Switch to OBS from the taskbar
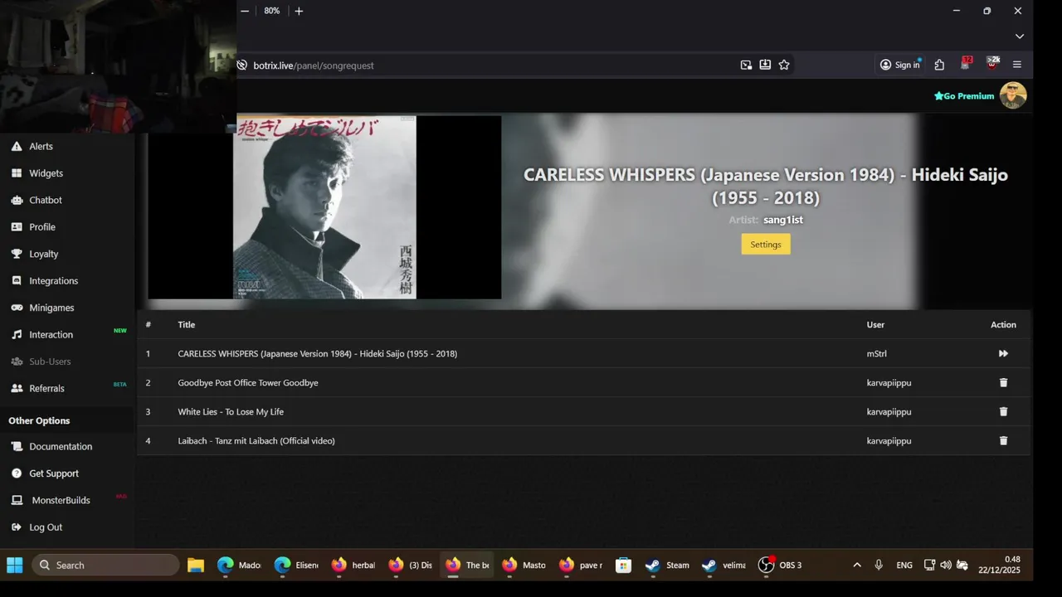Image resolution: width=1062 pixels, height=597 pixels. point(780,565)
